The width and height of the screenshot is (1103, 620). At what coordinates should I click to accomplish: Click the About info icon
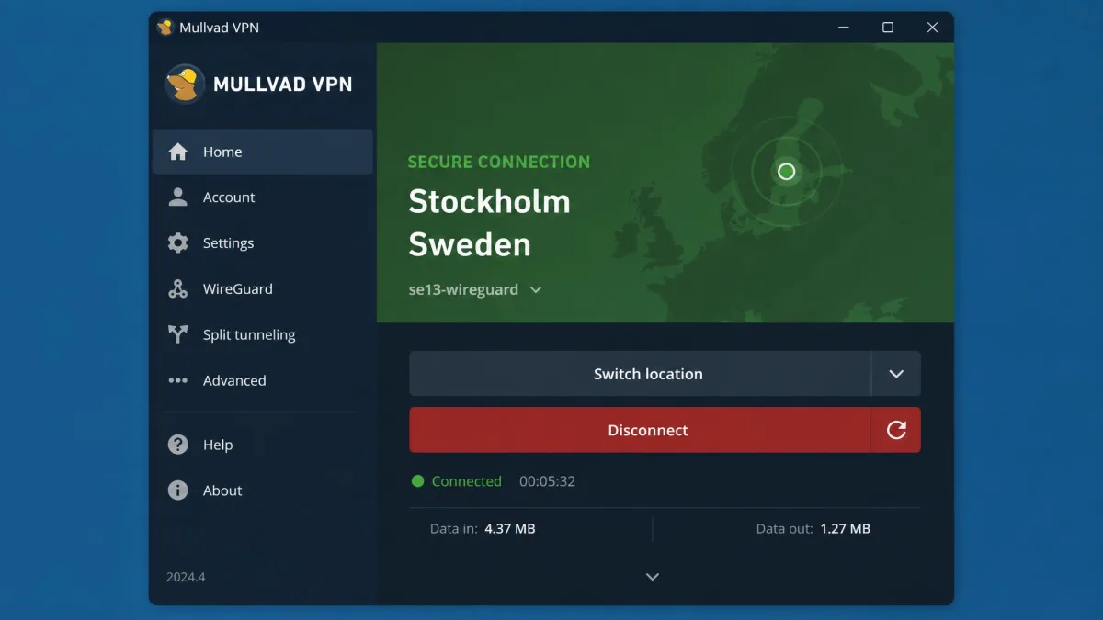tap(178, 490)
